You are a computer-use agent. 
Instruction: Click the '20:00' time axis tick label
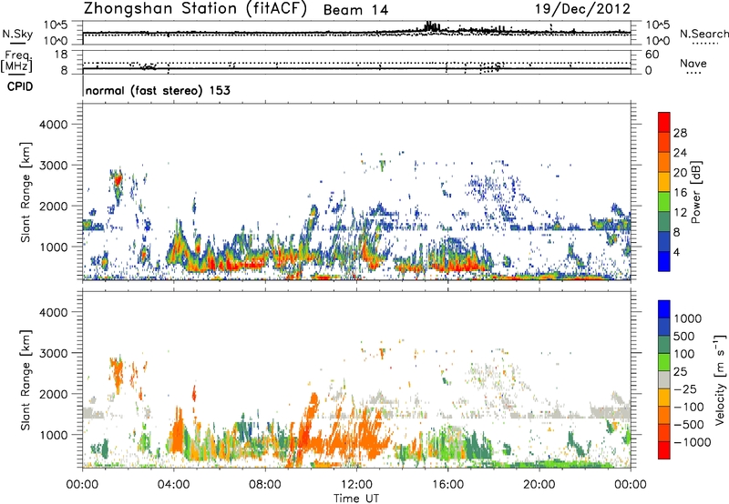click(539, 485)
